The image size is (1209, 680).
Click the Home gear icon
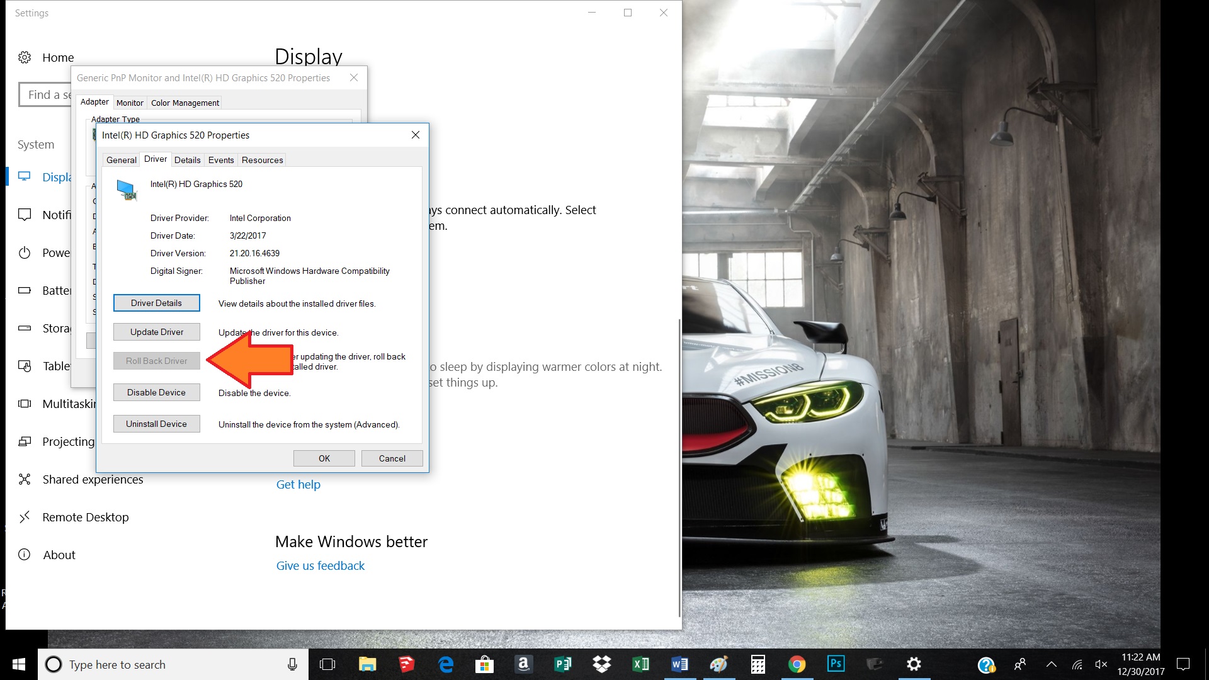[25, 57]
